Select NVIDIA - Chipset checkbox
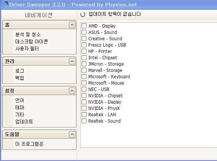The height and width of the screenshot is (161, 217). 84,95
